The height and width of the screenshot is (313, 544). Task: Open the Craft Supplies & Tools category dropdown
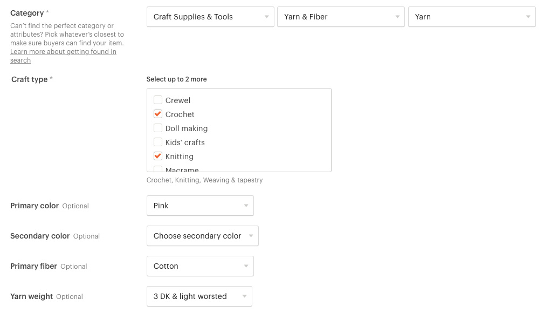click(210, 17)
